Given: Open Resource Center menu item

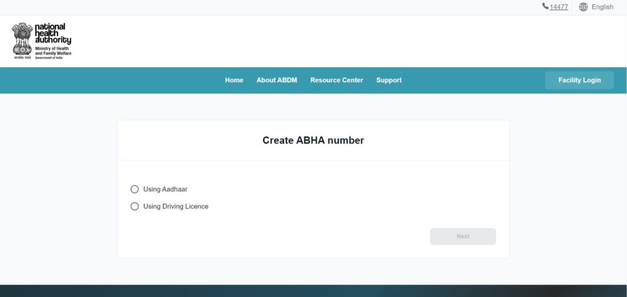Looking at the screenshot, I should point(337,80).
